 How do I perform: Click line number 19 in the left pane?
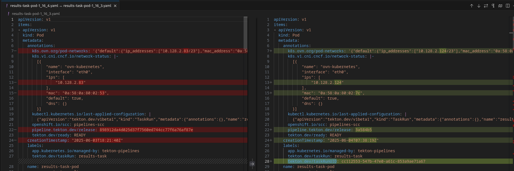click(11, 114)
